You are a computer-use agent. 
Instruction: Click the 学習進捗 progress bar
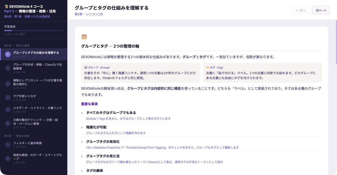pyautogui.click(x=34, y=31)
